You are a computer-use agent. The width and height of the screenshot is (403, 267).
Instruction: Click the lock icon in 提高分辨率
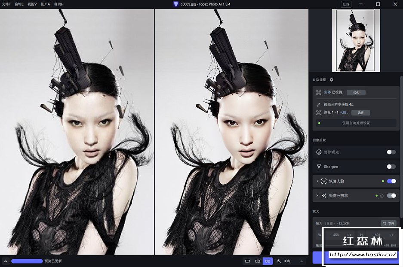[x=382, y=196]
